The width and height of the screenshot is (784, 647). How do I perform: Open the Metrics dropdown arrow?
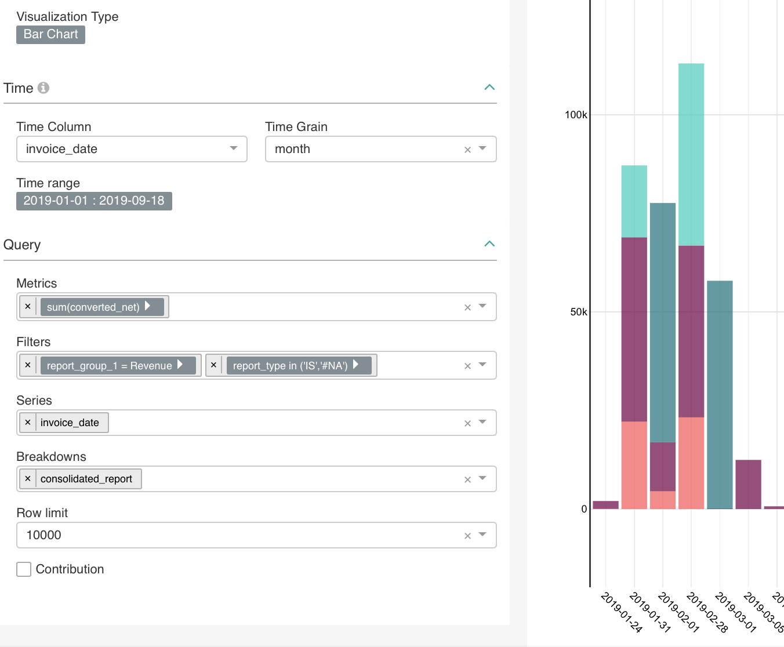click(x=482, y=306)
